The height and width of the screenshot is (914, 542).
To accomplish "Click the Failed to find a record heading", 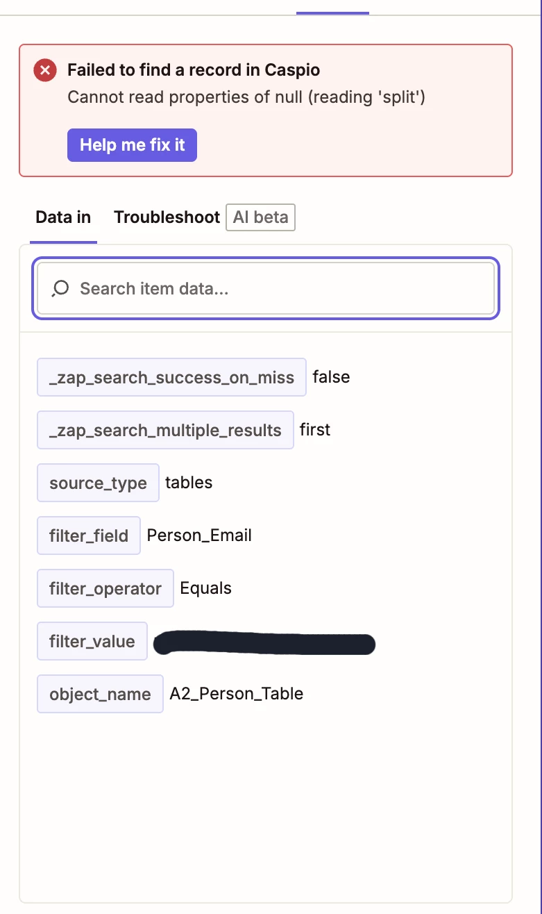I will pyautogui.click(x=194, y=70).
